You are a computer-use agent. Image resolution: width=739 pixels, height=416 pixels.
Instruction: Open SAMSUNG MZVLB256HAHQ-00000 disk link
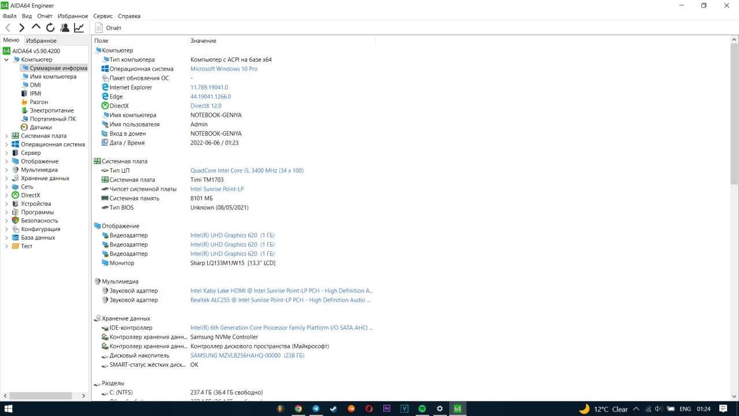pos(247,355)
